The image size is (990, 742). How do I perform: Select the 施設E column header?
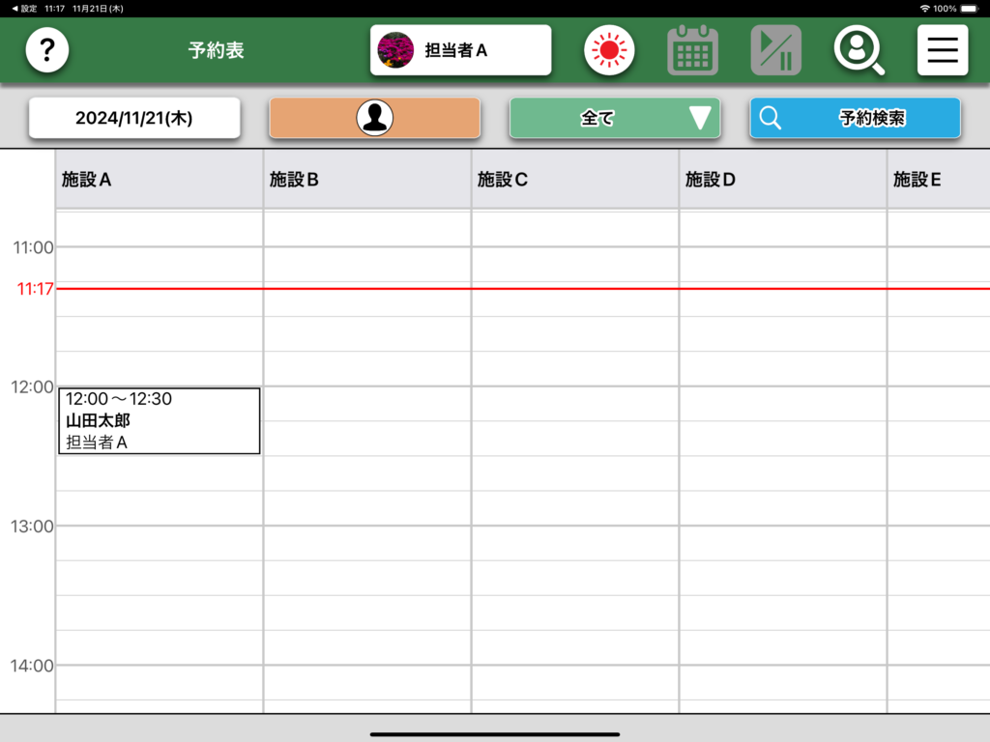click(938, 180)
